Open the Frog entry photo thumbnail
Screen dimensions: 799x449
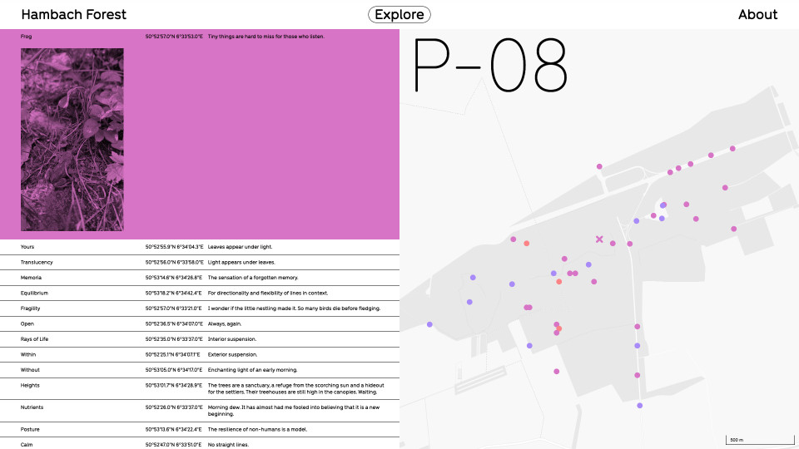72,140
